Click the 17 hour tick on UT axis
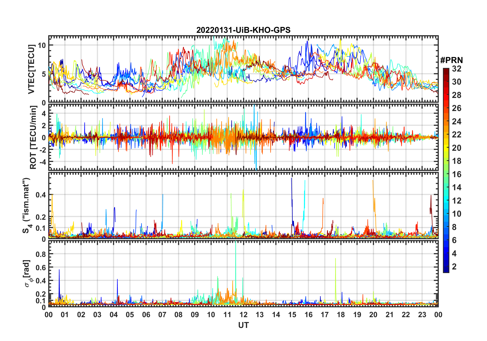This screenshot has width=487, height=341. tap(325, 315)
